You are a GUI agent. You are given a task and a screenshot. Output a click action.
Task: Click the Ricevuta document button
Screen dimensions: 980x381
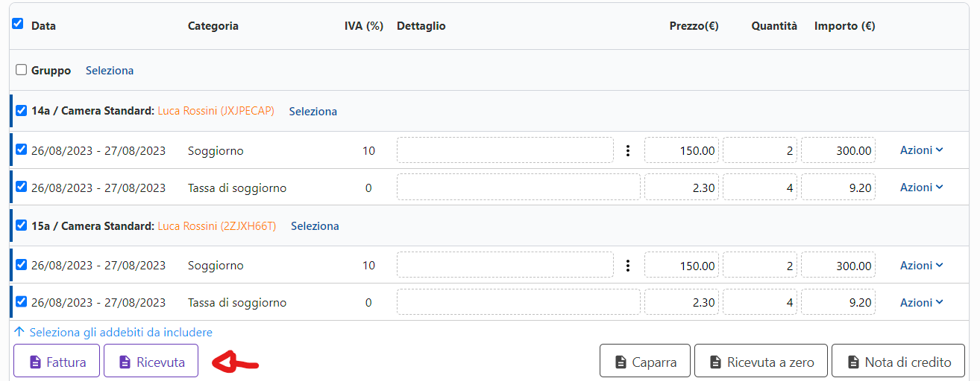151,362
